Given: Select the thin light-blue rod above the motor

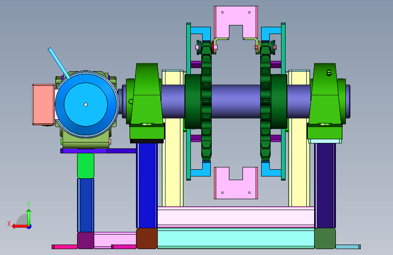Looking at the screenshot, I should tap(58, 63).
